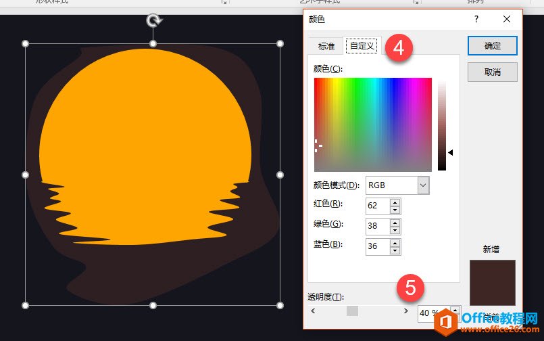This screenshot has width=544, height=341.
Task: Click the help question mark in 颜色 dialog
Action: 476,20
